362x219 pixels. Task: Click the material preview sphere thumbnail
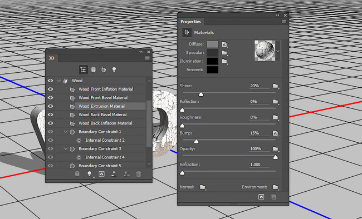click(265, 51)
